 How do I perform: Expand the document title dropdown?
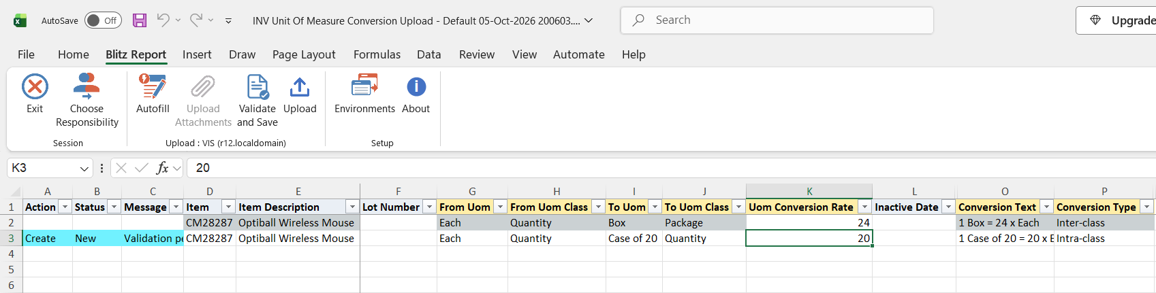pos(589,20)
